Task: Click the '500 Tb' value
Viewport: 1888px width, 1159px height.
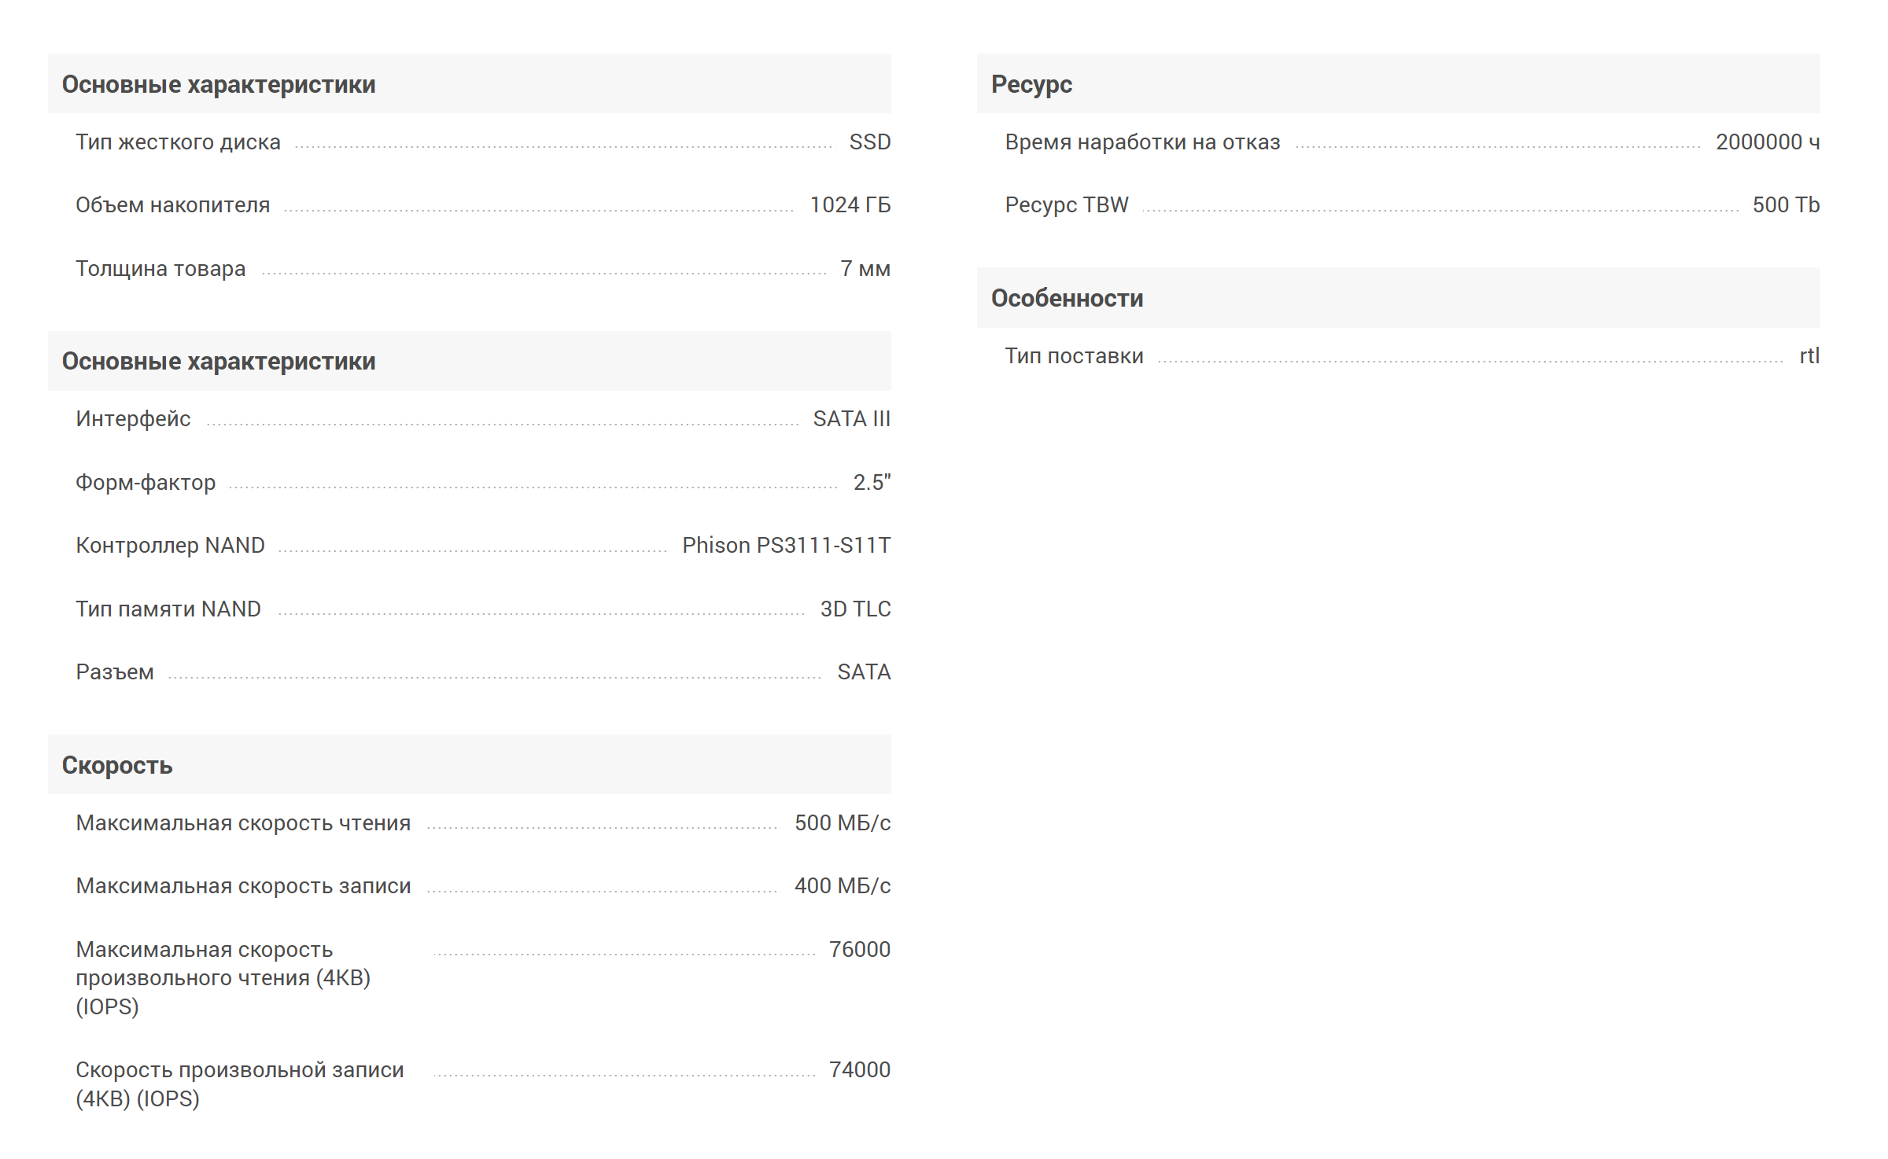Action: (x=1786, y=205)
